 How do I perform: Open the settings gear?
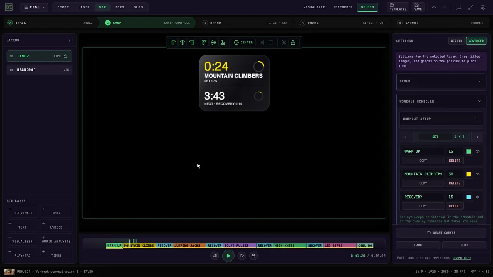483,7
